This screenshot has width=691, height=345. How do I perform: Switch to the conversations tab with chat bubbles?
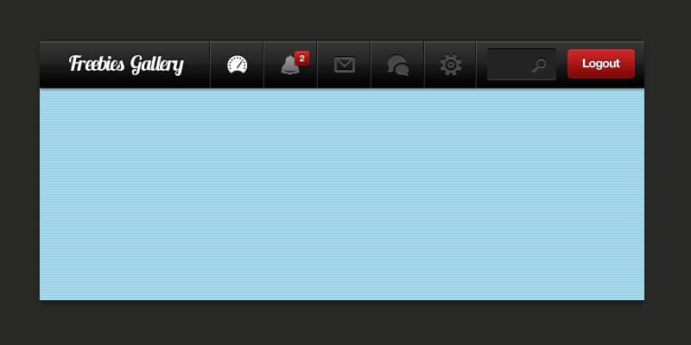coord(397,66)
